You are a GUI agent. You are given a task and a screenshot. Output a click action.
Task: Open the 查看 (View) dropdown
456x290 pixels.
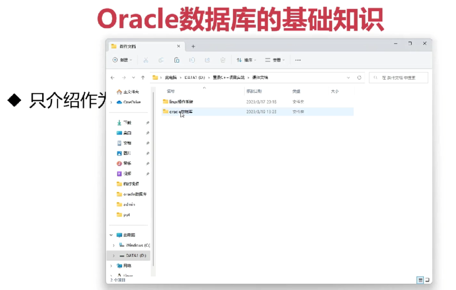tap(274, 60)
